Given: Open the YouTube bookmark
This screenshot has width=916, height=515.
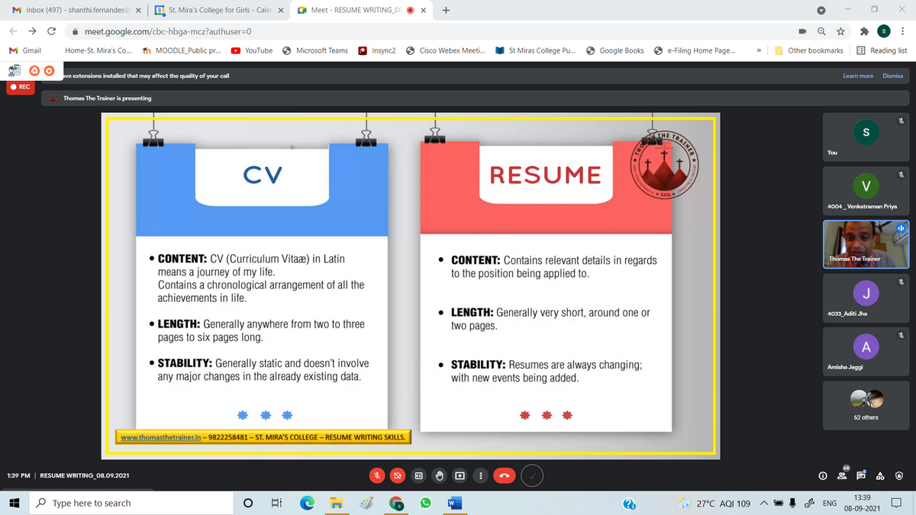Looking at the screenshot, I should (x=252, y=50).
